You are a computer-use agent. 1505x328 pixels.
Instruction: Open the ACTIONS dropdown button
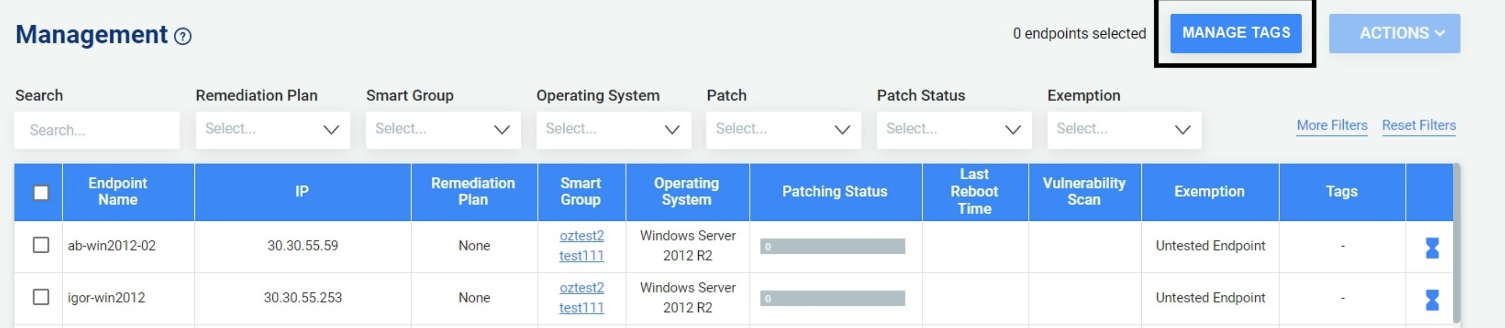1394,33
